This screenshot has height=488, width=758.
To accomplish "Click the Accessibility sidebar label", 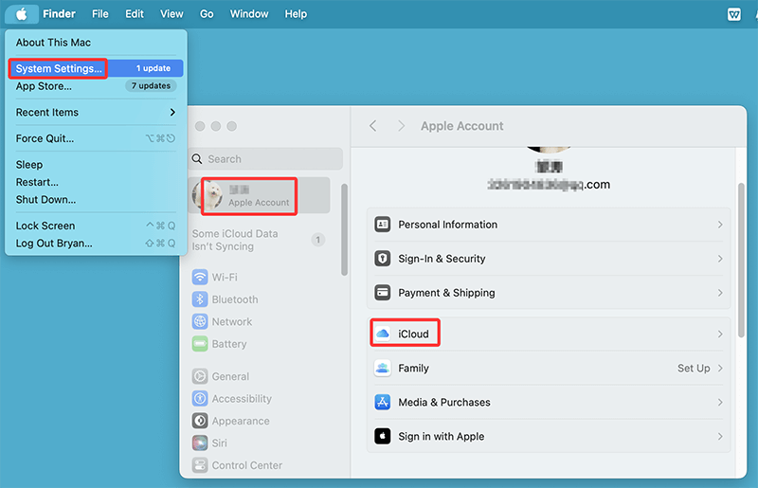I will tap(242, 399).
